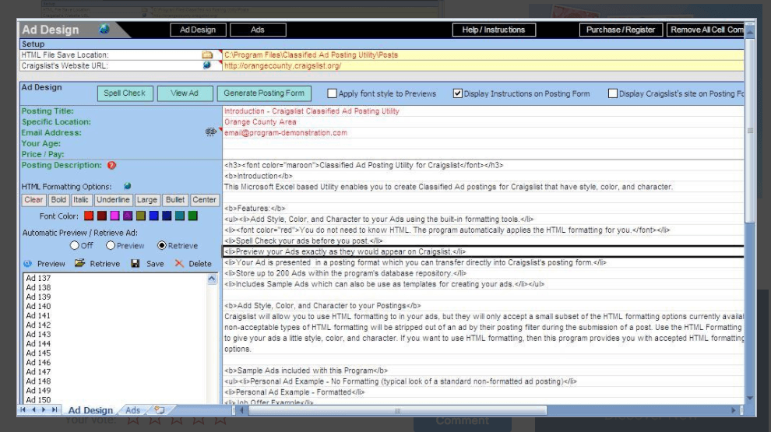The width and height of the screenshot is (771, 432).
Task: Pick the magenta font color swatch
Action: [x=114, y=216]
